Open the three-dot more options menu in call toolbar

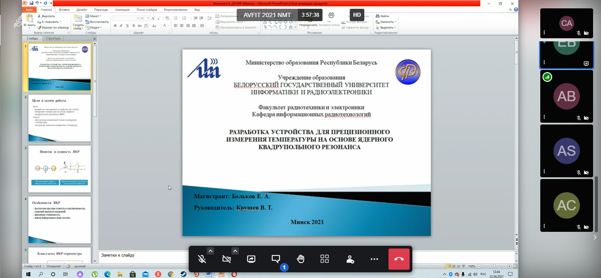[374, 259]
